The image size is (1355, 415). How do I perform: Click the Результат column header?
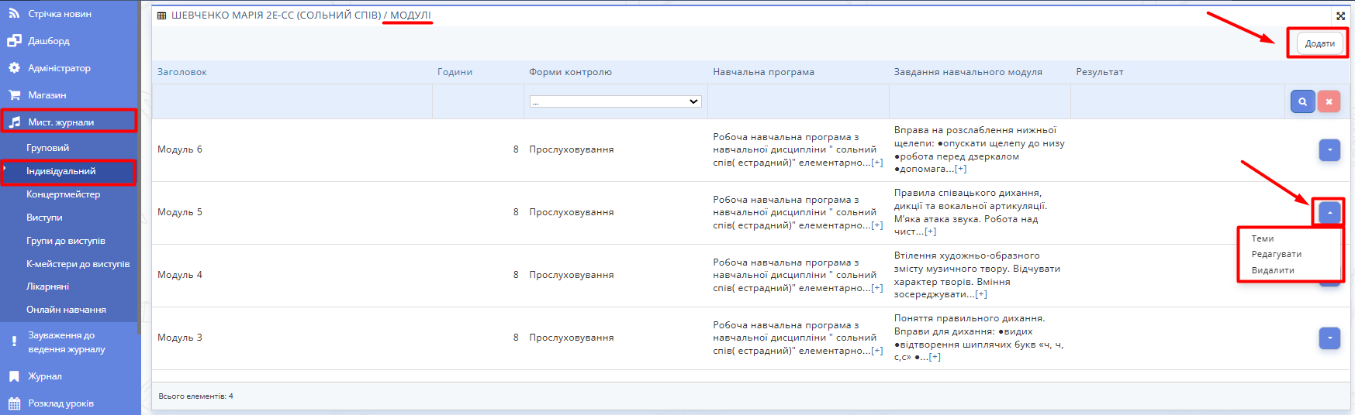pos(1100,72)
